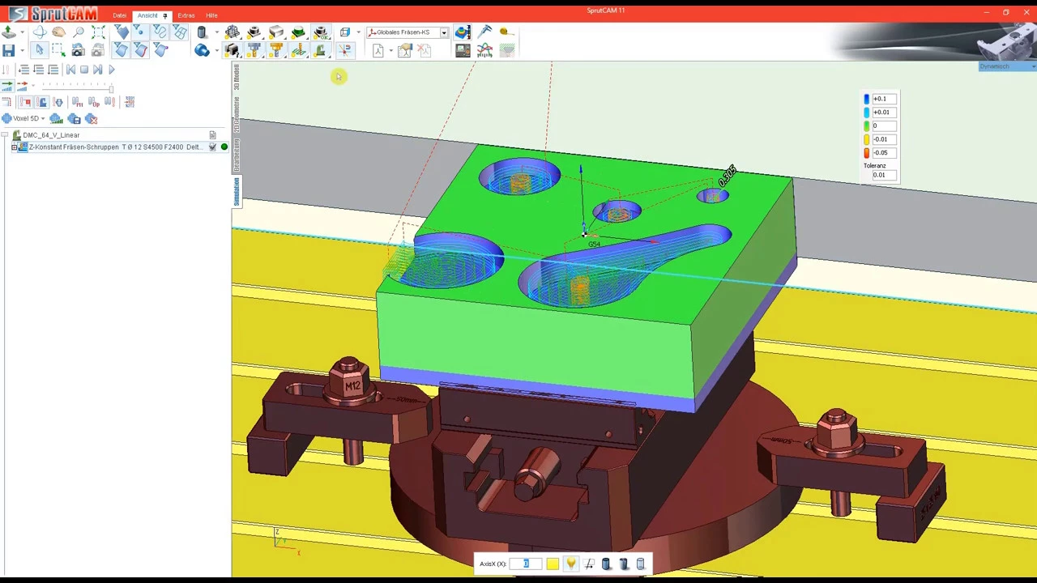Click the voxel delete workpiece icon
1037x583 pixels.
tap(91, 119)
